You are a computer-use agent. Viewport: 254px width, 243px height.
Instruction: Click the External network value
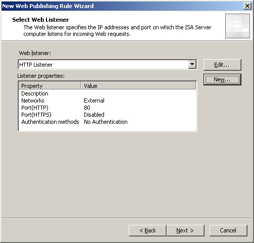tap(94, 101)
